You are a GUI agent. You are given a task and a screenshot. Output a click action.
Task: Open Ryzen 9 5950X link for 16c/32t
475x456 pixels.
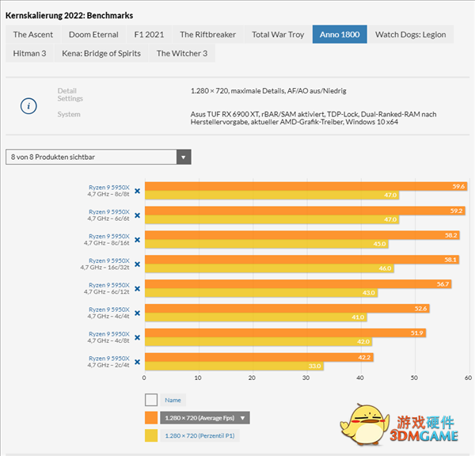click(x=109, y=261)
